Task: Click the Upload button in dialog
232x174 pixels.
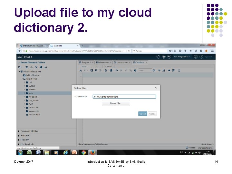Action: [x=143, y=114]
